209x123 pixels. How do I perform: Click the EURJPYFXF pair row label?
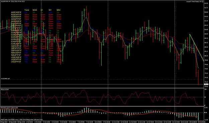click(x=16, y=42)
